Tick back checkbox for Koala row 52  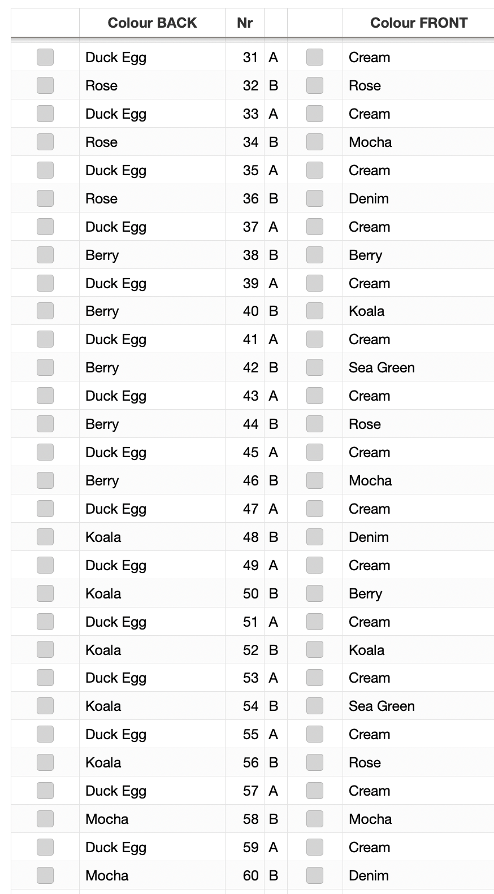45,650
